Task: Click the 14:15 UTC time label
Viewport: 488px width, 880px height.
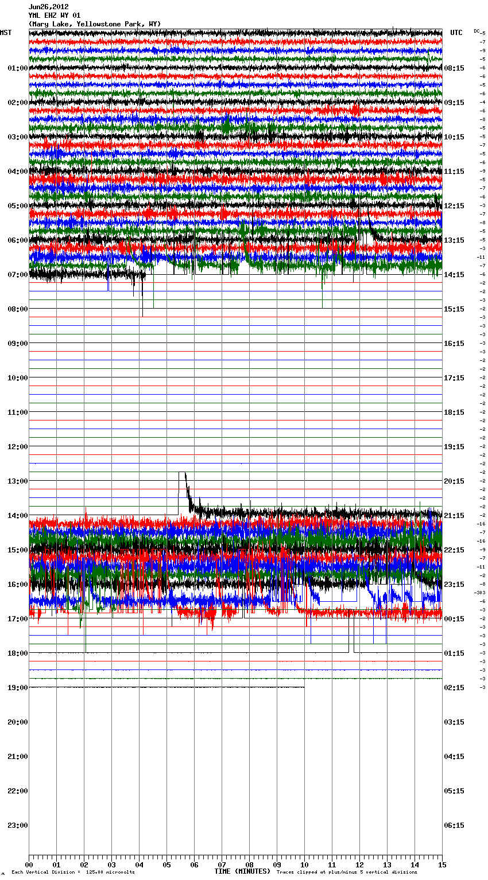Action: point(454,275)
